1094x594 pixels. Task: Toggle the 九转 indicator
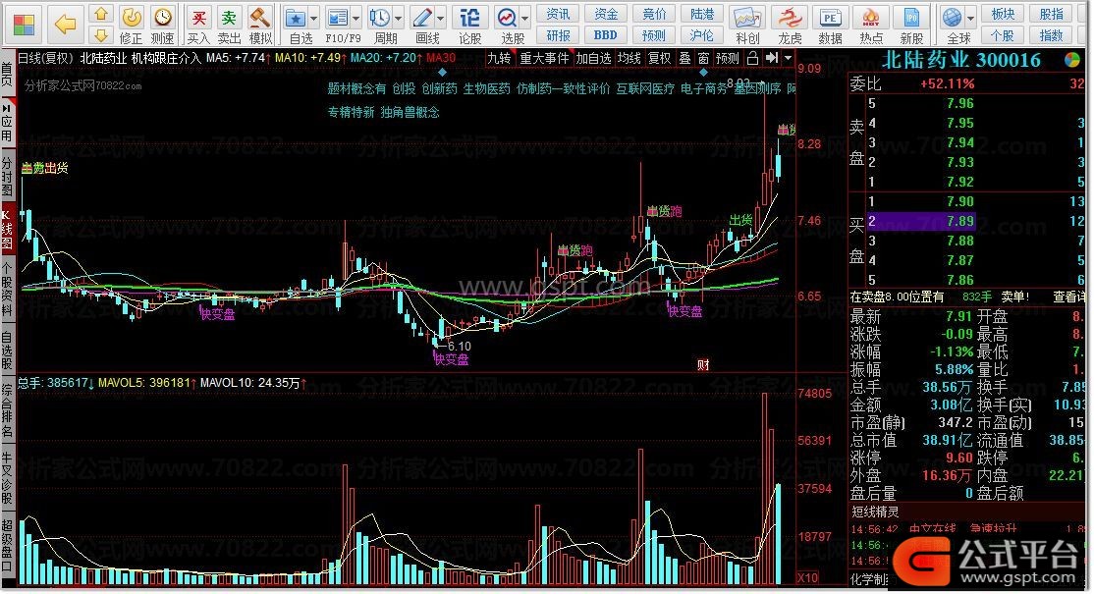tap(498, 59)
